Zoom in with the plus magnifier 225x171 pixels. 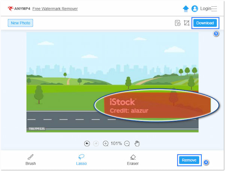(x=106, y=143)
